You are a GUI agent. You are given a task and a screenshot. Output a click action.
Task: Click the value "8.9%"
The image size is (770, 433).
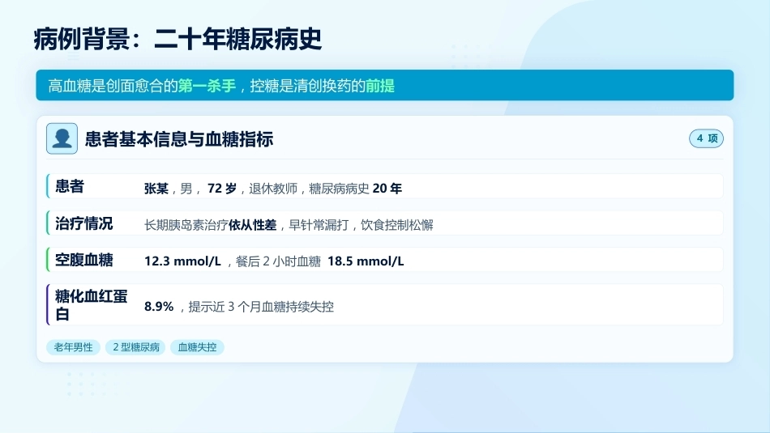click(x=159, y=307)
